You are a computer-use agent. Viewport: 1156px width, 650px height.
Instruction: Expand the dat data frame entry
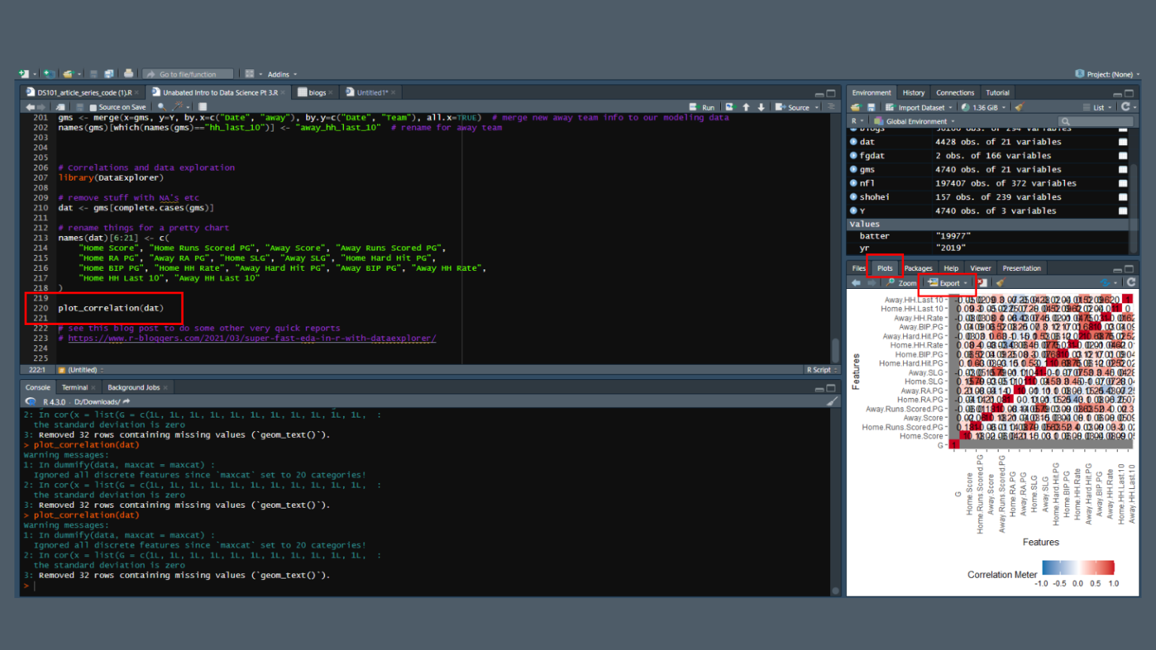pyautogui.click(x=853, y=141)
